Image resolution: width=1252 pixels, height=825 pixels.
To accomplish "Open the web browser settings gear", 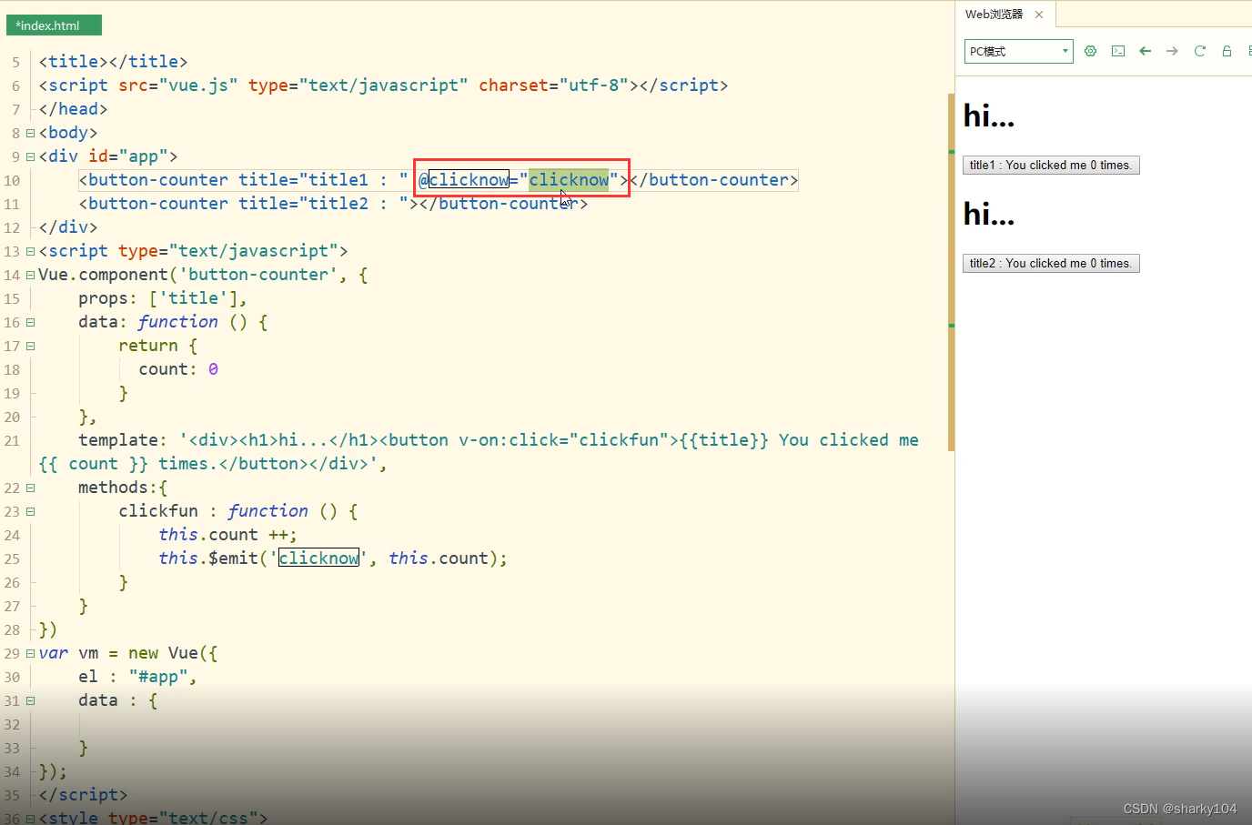I will tap(1090, 51).
